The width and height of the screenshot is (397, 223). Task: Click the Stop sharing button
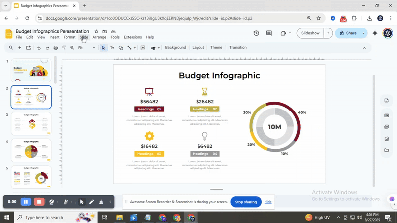[246, 202]
